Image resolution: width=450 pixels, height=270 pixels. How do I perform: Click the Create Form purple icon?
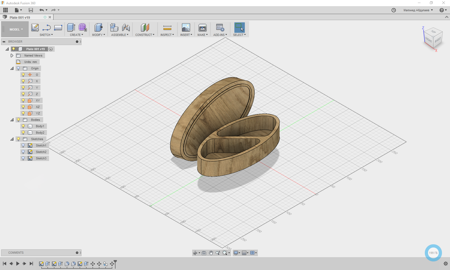coord(83,28)
